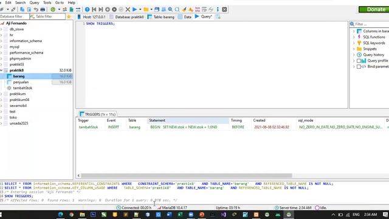Click the new query tab icon
389x219 pixels.
[218, 16]
